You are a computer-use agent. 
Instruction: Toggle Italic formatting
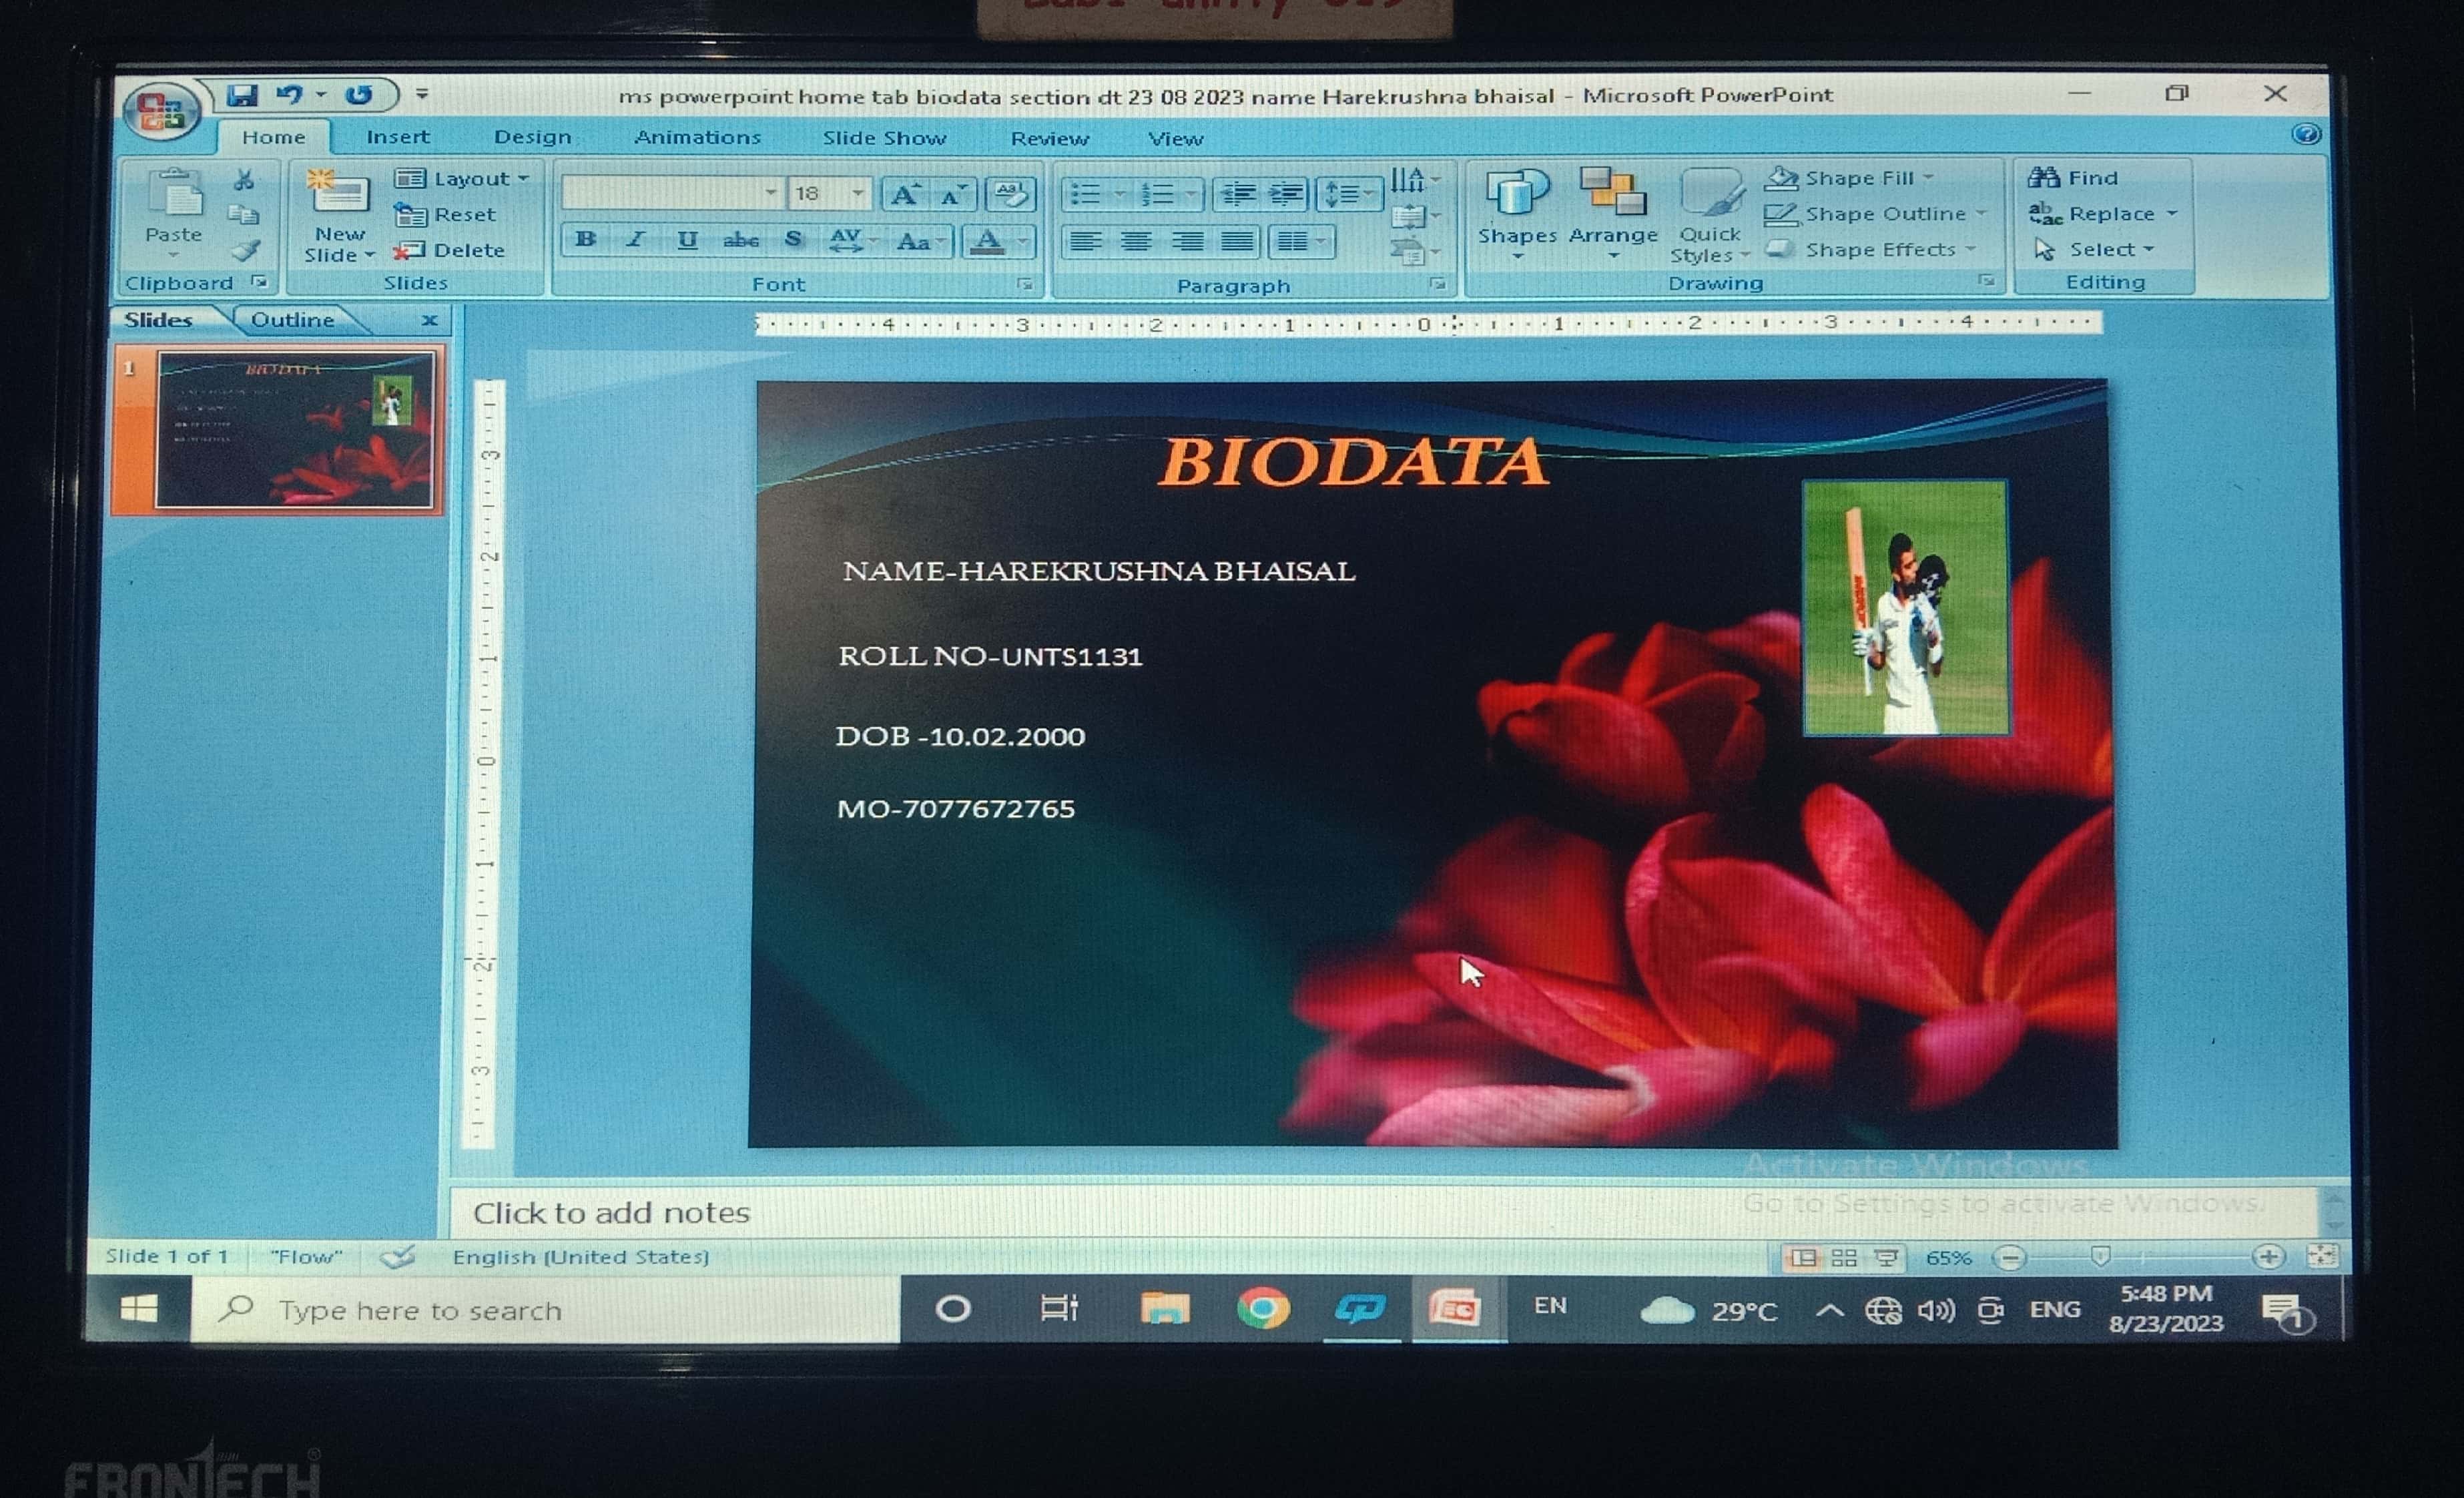(635, 240)
